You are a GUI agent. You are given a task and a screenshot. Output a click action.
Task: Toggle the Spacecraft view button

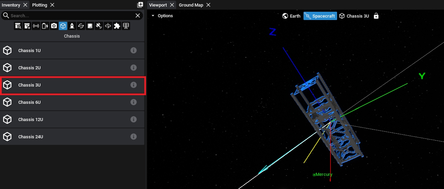[x=320, y=16]
